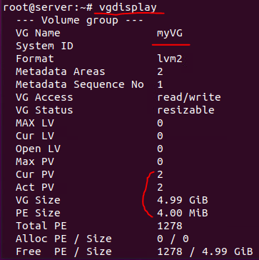Click the 'Max PV' label
259x260 pixels.
(x=35, y=162)
